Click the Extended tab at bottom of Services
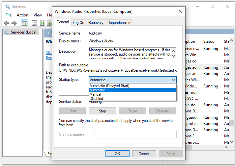Screen dimensions: 236x166 click(49, 154)
